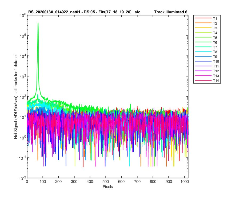Click the red T1 legend line sample
The image size is (240, 200).
coord(203,18)
